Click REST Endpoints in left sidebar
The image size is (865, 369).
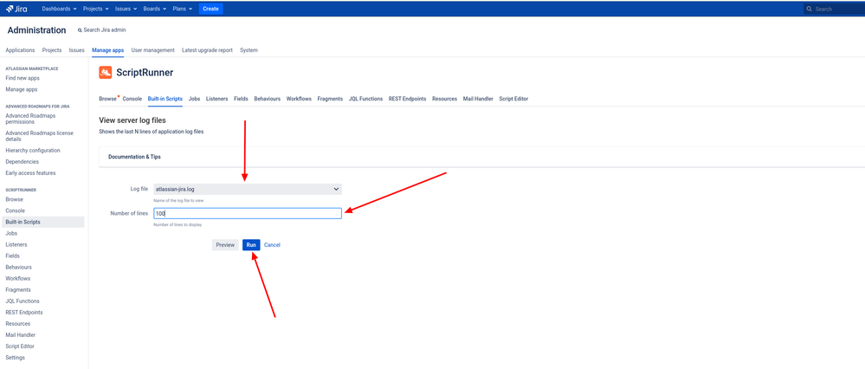pyautogui.click(x=24, y=312)
